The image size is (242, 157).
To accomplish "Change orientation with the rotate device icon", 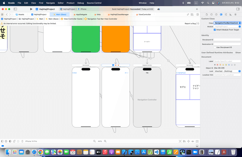I will click(14, 141).
